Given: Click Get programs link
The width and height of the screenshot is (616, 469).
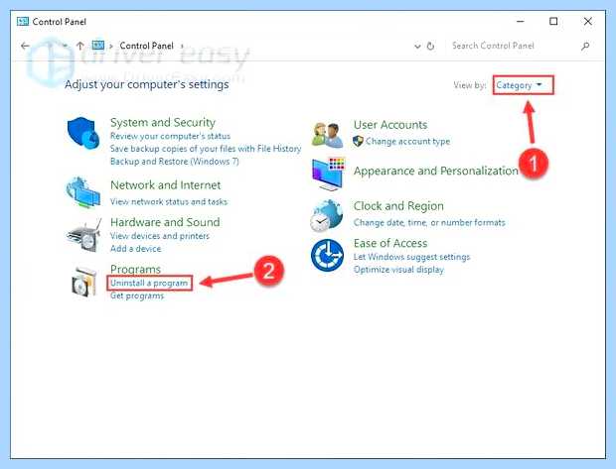Looking at the screenshot, I should click(x=137, y=295).
